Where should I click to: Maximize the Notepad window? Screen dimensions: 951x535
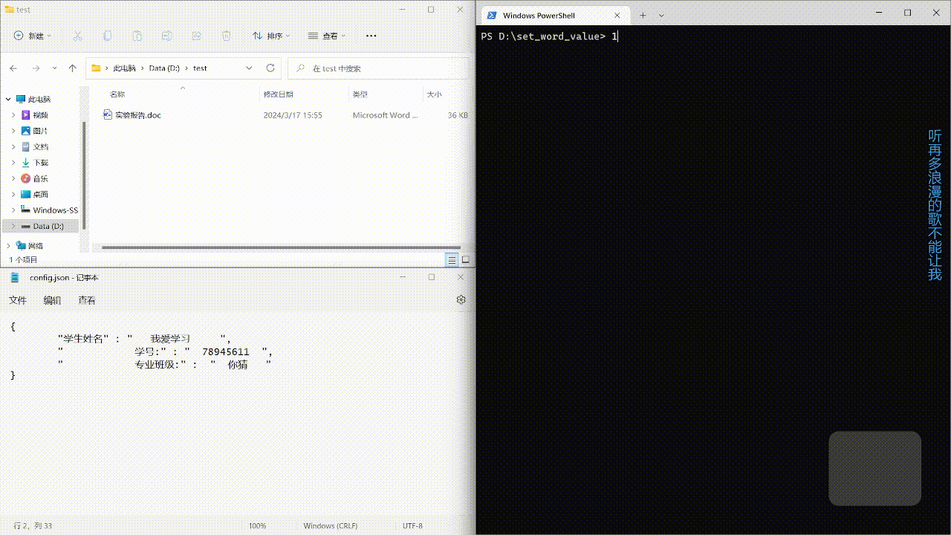pos(432,277)
